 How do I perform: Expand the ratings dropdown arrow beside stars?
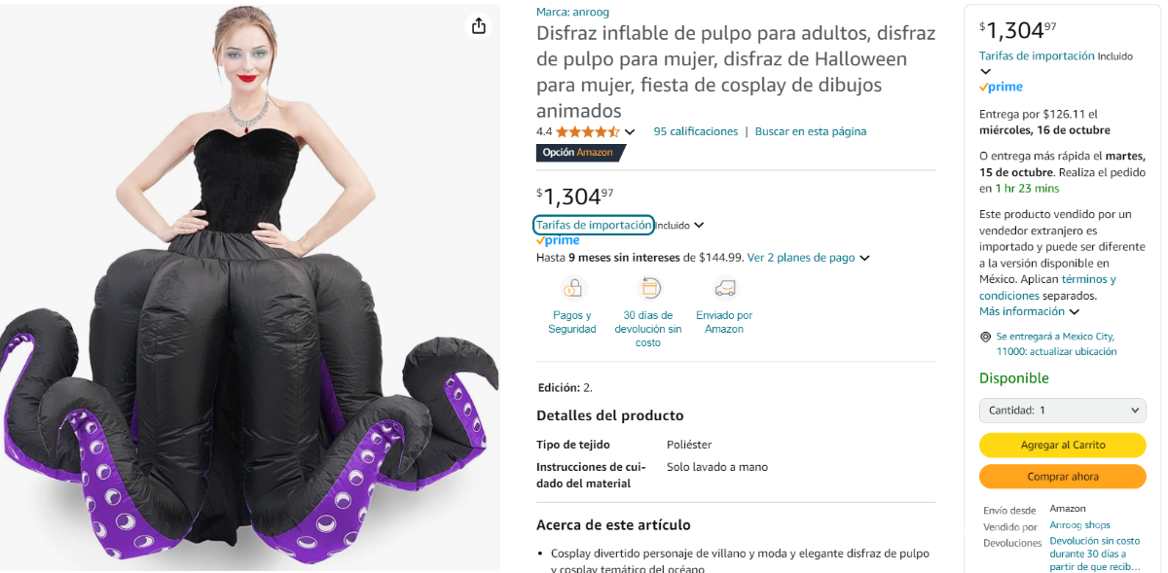[631, 130]
